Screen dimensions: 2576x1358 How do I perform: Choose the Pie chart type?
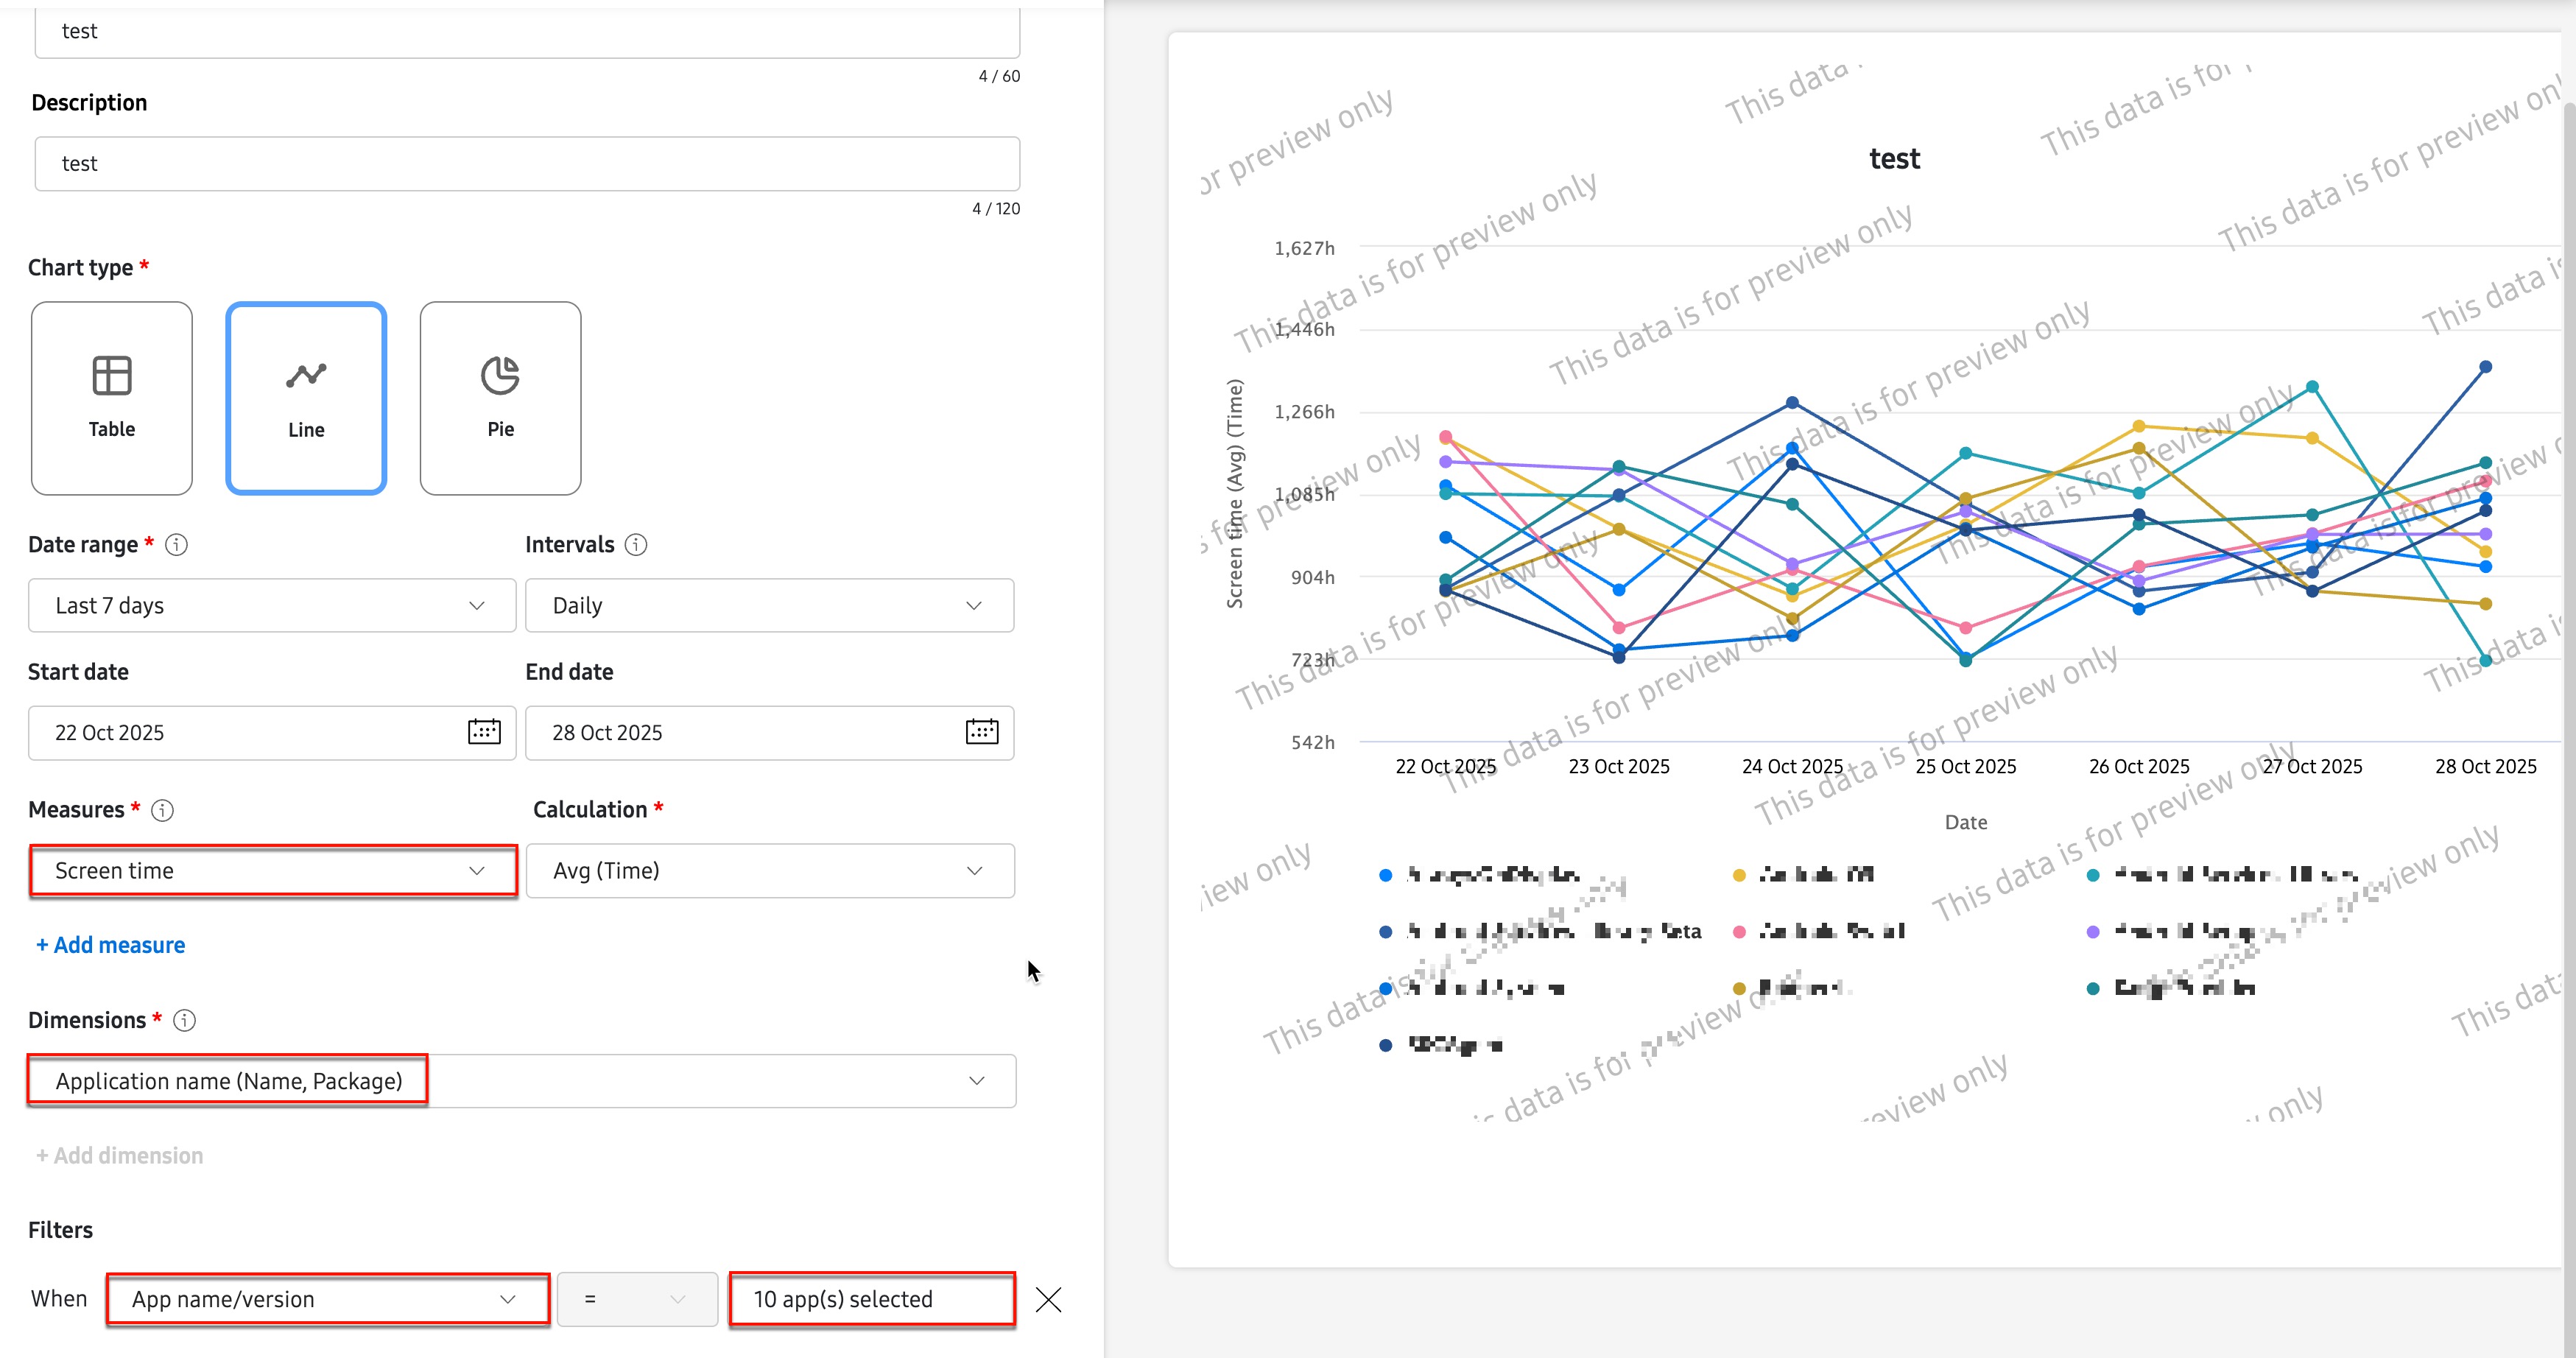(x=500, y=398)
